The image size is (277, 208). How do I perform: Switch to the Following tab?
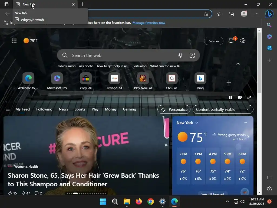(x=44, y=109)
